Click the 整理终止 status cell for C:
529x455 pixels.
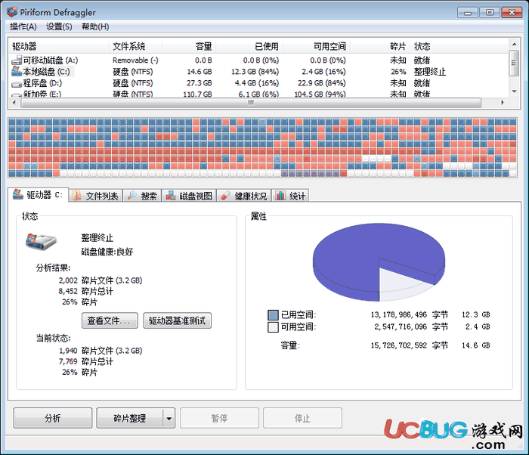(x=430, y=72)
